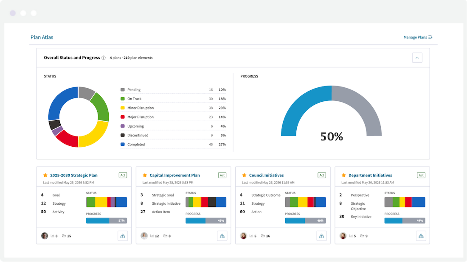Open the 2025-2030 Strategic Plan title

click(x=74, y=175)
